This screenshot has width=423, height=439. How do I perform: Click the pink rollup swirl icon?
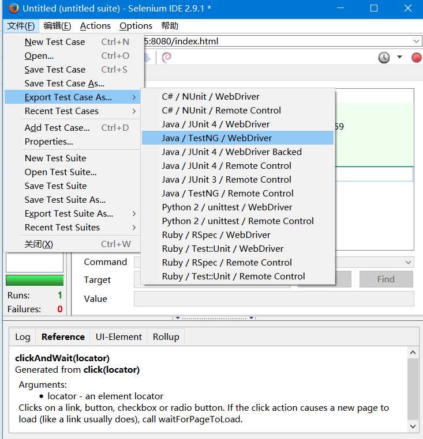166,58
